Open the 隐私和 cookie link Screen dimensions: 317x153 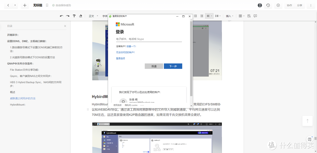[131, 105]
